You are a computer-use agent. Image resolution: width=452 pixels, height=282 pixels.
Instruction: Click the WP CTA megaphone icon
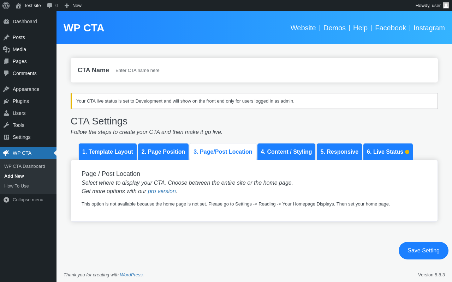[x=6, y=153]
